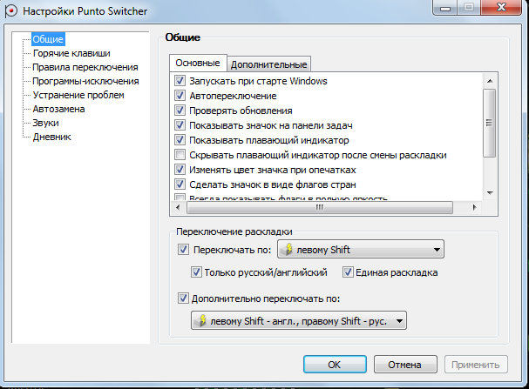Click the options list scroll up arrow
The width and height of the screenshot is (529, 389).
(x=490, y=81)
